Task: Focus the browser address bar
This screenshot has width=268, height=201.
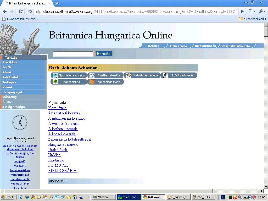Action: pos(136,12)
